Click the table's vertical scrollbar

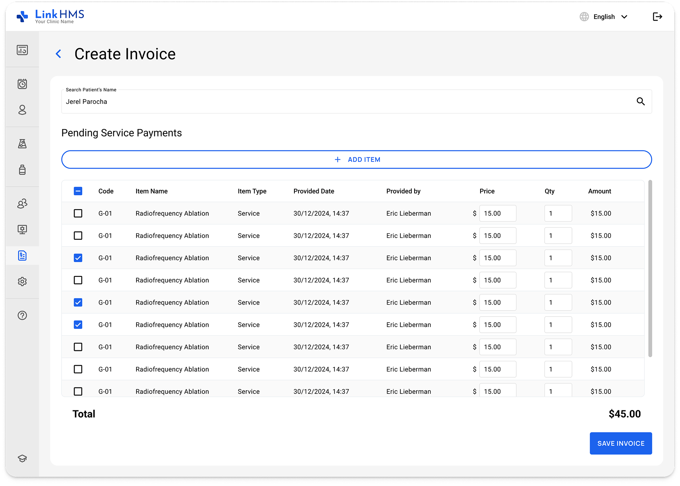(650, 268)
